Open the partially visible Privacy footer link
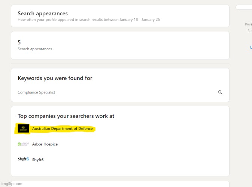The height and width of the screenshot is (187, 252). (x=249, y=24)
